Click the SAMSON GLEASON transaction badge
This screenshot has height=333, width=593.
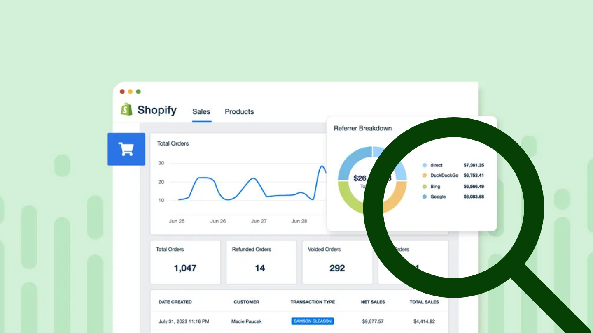[313, 321]
